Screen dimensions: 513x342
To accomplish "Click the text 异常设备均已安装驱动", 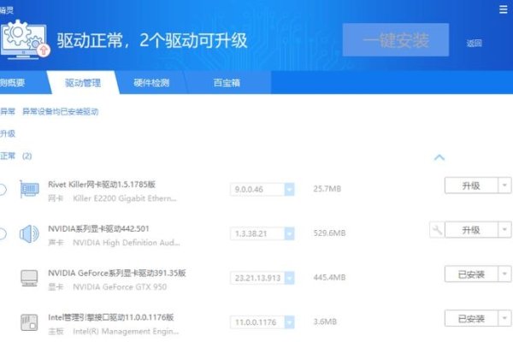I will (x=60, y=112).
